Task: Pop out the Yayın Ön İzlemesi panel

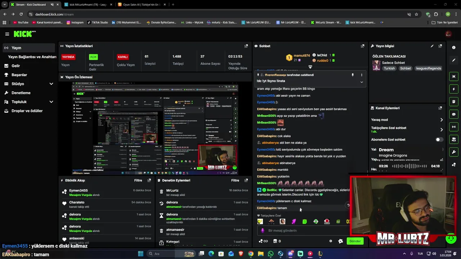Action: point(246,77)
